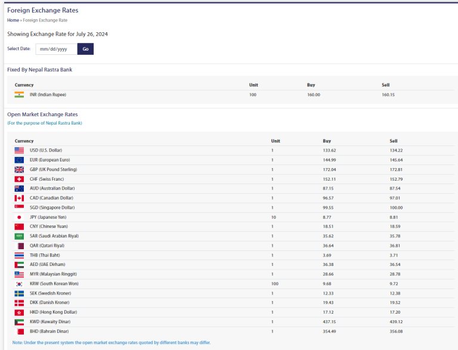Click the Japanese Yen flag icon
The image size is (458, 350).
click(x=19, y=217)
